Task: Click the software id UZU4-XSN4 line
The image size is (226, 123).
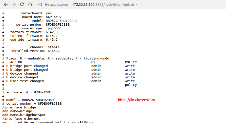Action: click(x=29, y=92)
